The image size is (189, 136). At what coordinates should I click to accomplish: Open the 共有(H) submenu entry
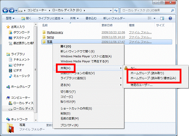click(88, 68)
